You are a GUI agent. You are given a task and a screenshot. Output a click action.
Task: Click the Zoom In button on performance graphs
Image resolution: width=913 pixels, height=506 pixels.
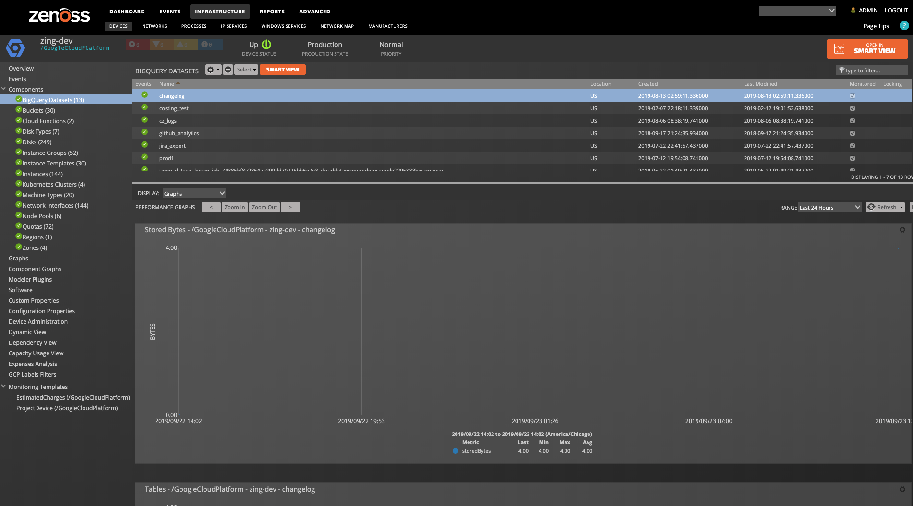point(234,207)
